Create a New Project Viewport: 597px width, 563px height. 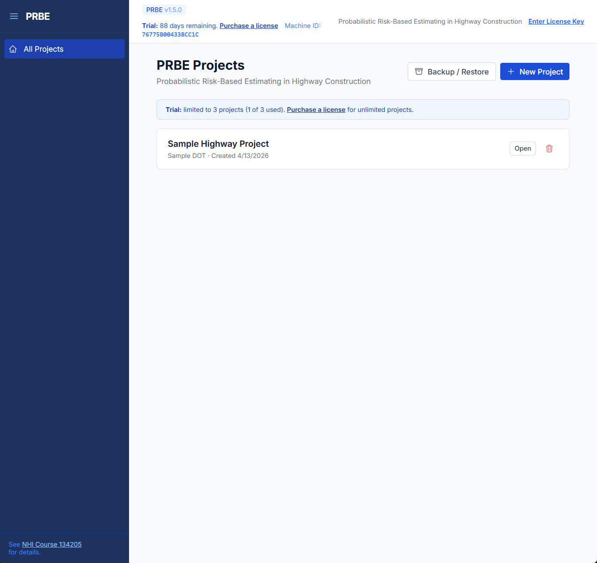(x=535, y=71)
